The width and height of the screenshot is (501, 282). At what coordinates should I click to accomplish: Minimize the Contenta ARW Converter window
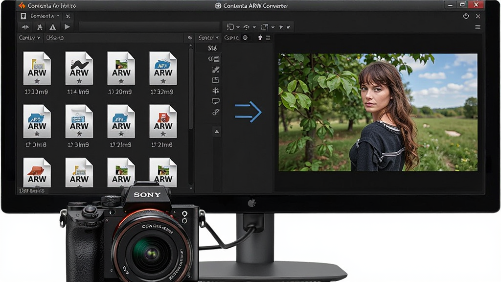point(451,5)
